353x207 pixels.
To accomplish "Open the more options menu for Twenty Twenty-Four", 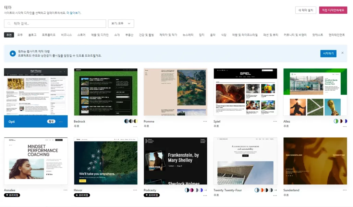I will 275,196.
